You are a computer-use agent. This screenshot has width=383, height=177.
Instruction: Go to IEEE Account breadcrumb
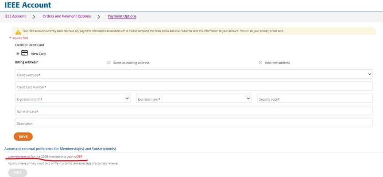tap(15, 16)
